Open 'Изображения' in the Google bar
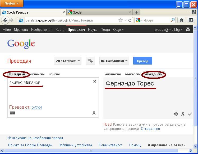Image resolution: width=198 pixels, height=154 pixels. [42, 29]
